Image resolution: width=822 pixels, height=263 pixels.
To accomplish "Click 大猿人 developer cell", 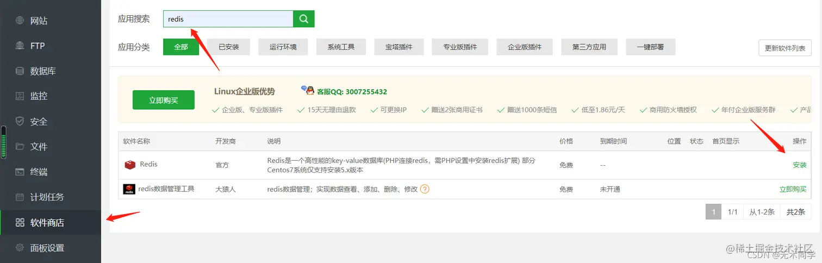I will pyautogui.click(x=226, y=190).
